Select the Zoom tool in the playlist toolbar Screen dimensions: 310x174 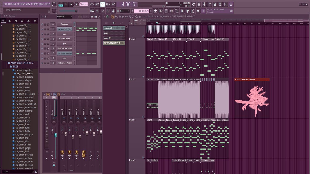click(x=136, y=16)
